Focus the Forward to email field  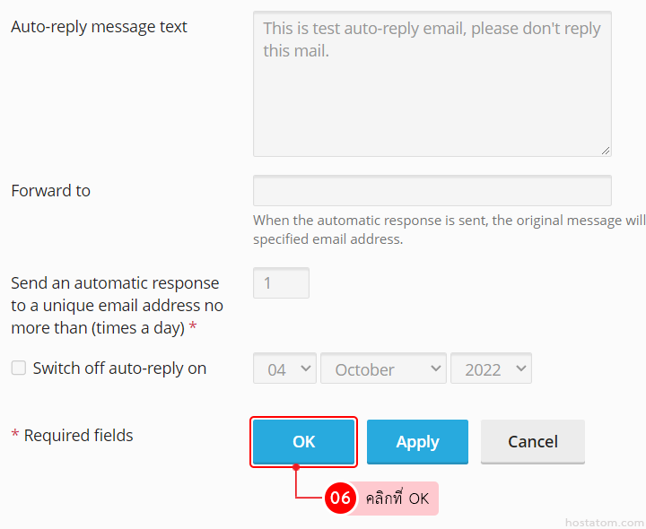click(x=432, y=191)
